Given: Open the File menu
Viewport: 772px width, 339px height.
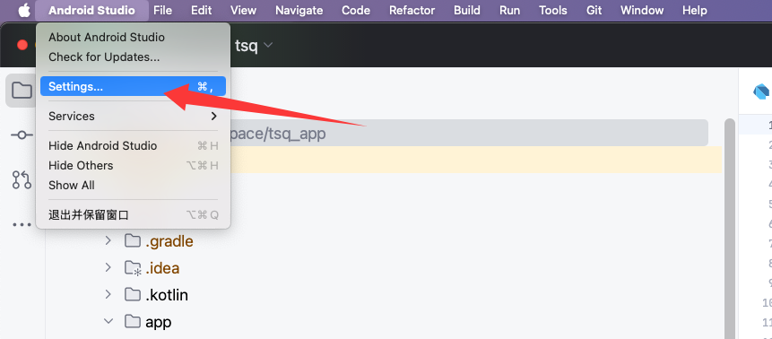Looking at the screenshot, I should pyautogui.click(x=162, y=11).
